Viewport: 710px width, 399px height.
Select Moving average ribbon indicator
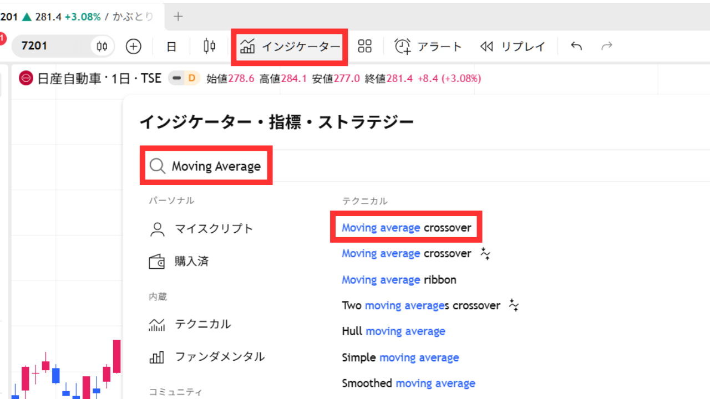(x=399, y=280)
